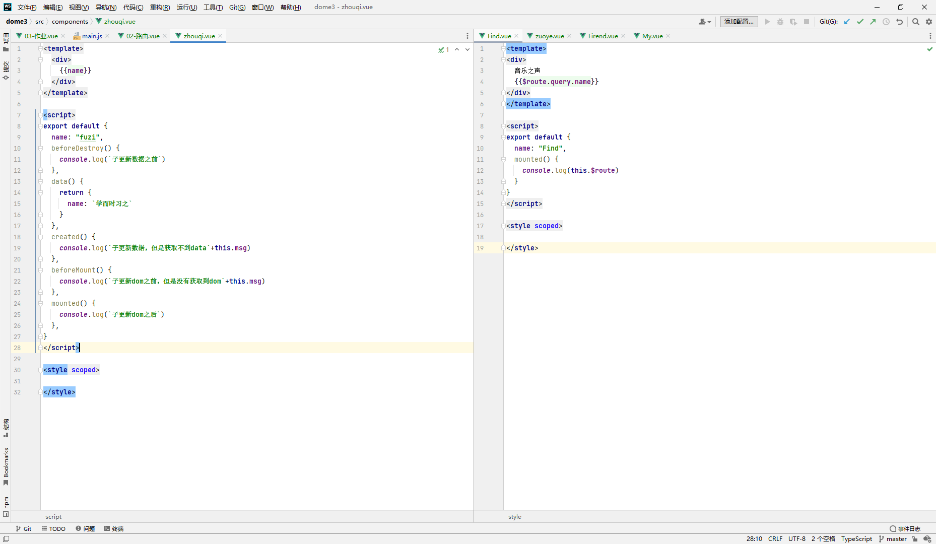This screenshot has width=936, height=544.
Task: Click the Debug bug icon
Action: [x=780, y=22]
